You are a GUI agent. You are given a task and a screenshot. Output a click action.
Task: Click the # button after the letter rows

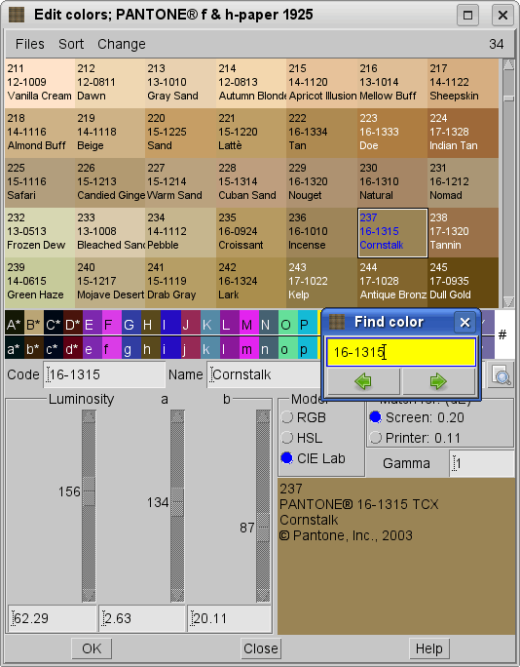click(502, 334)
